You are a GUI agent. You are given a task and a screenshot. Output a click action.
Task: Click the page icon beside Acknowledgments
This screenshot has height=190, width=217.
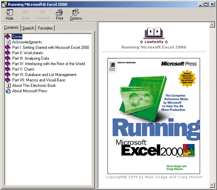point(8,42)
